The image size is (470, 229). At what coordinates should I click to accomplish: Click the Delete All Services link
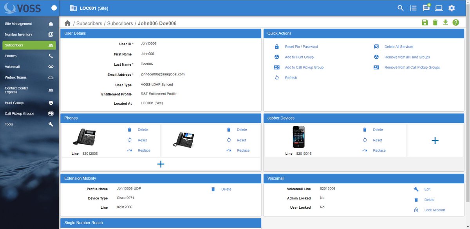pos(399,46)
